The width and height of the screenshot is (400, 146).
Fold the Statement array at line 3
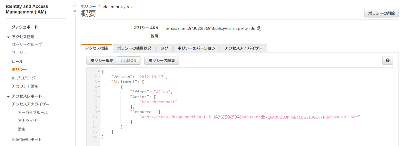pyautogui.click(x=99, y=82)
